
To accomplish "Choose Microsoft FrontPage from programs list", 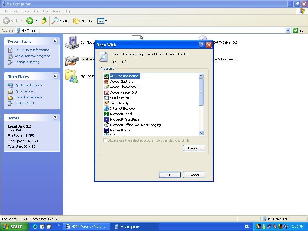I will (x=125, y=119).
